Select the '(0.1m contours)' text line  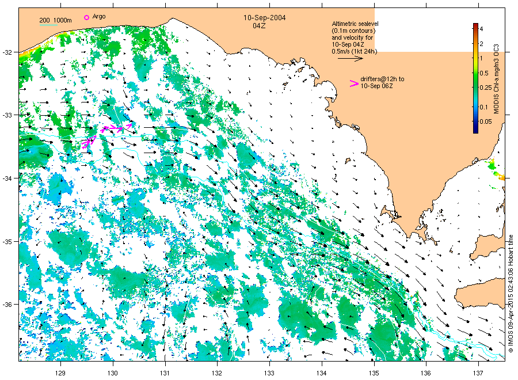(x=353, y=31)
